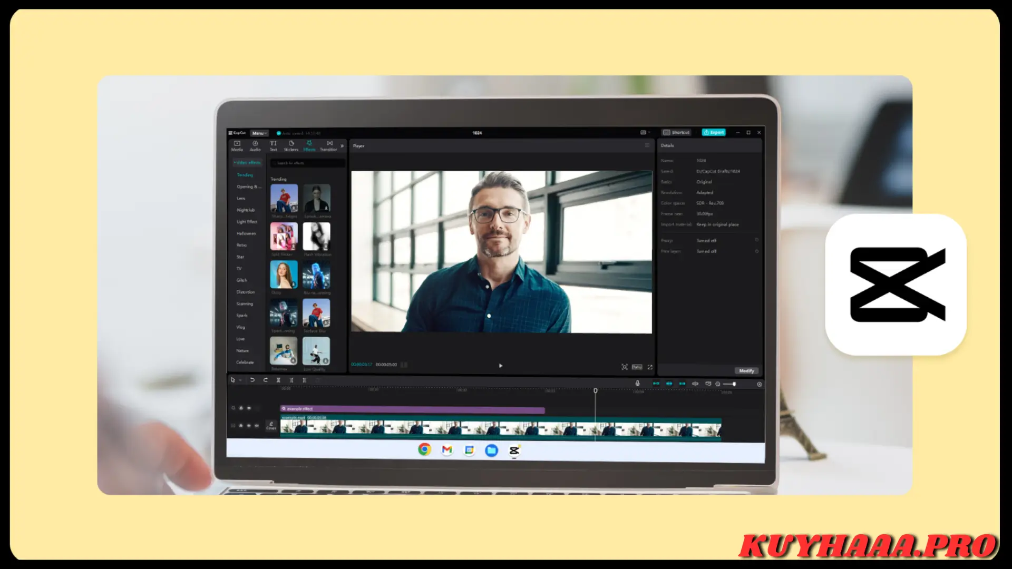1012x569 pixels.
Task: Select the Spark effects category
Action: [x=242, y=316]
